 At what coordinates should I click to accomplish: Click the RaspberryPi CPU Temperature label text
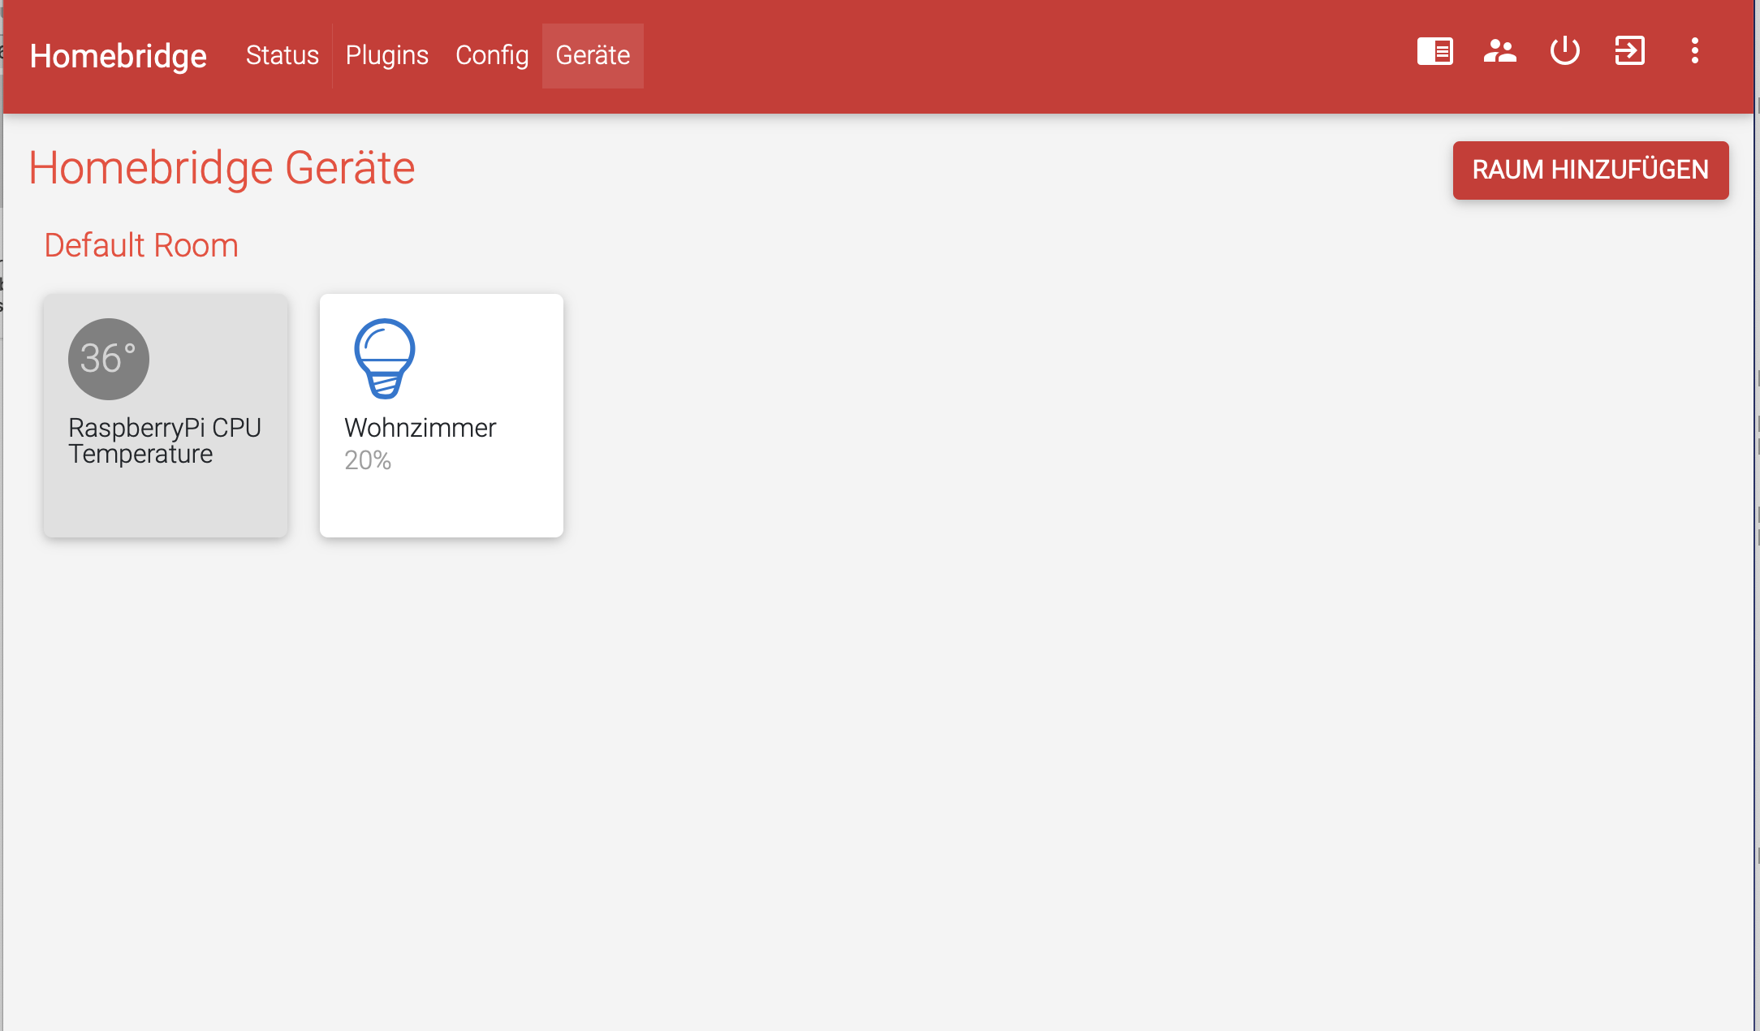point(164,441)
